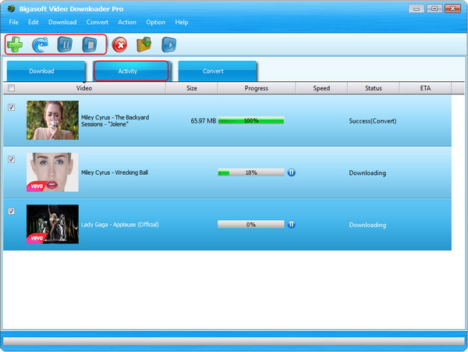Uncheck the Wrecking Ball checkbox
Screen dimensions: 468x352
click(x=12, y=159)
